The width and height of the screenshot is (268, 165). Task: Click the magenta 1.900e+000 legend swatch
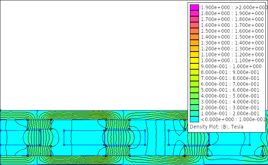(194, 7)
